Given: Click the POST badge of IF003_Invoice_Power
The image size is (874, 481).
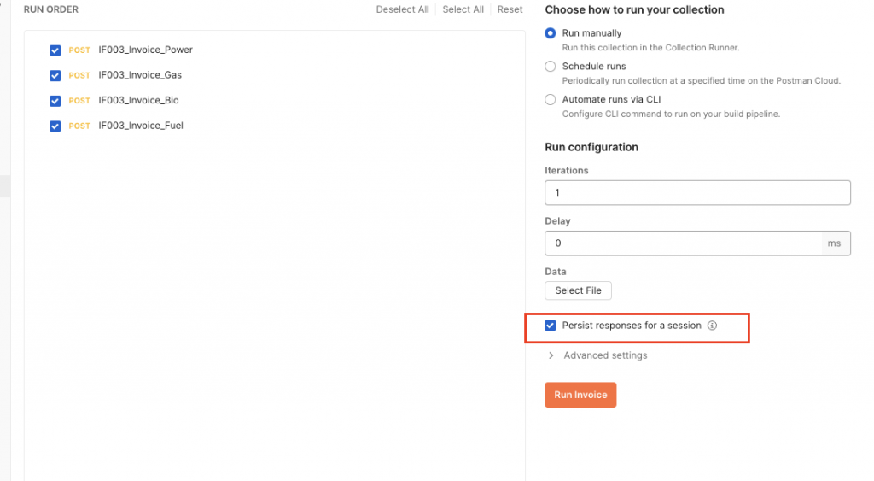Looking at the screenshot, I should coord(79,50).
